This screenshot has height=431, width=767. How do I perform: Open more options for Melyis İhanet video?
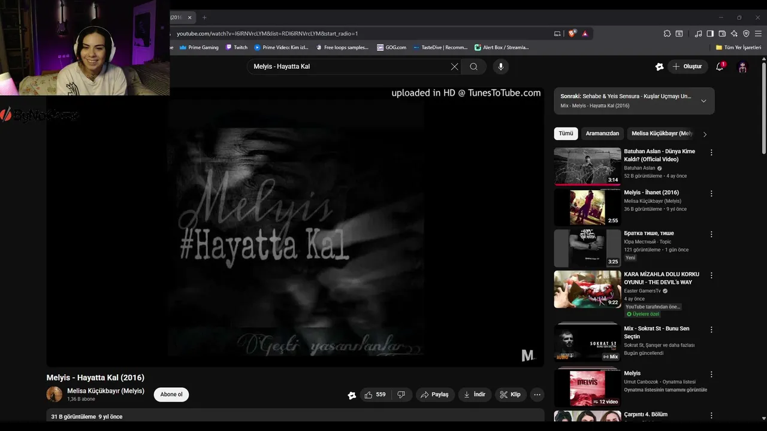pos(711,193)
